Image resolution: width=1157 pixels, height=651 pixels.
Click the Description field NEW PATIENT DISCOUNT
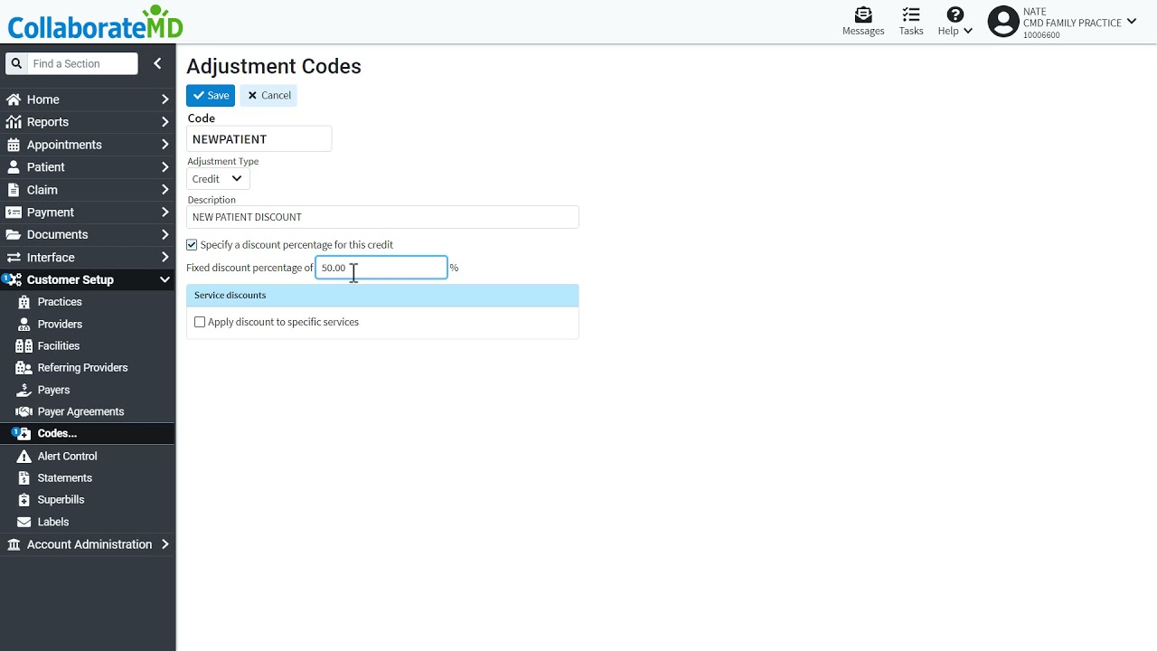(x=382, y=217)
